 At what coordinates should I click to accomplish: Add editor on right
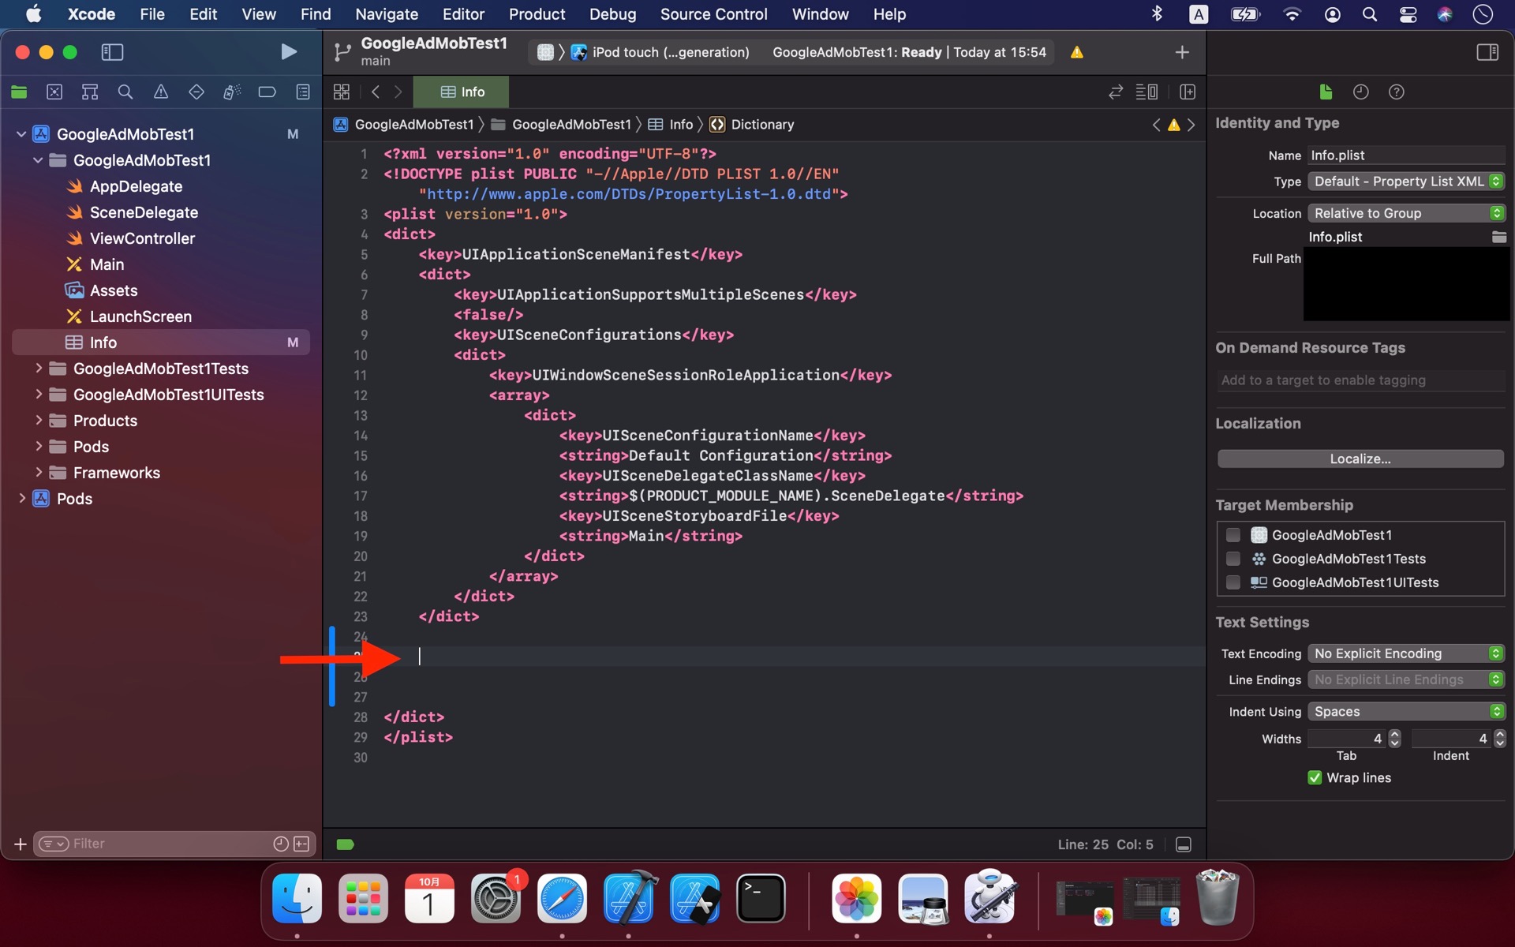click(1188, 92)
